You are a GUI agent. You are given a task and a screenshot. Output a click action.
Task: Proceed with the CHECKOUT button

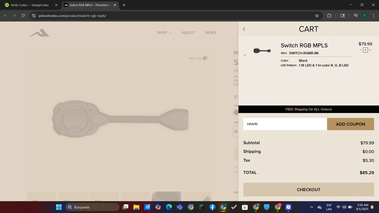click(x=309, y=190)
